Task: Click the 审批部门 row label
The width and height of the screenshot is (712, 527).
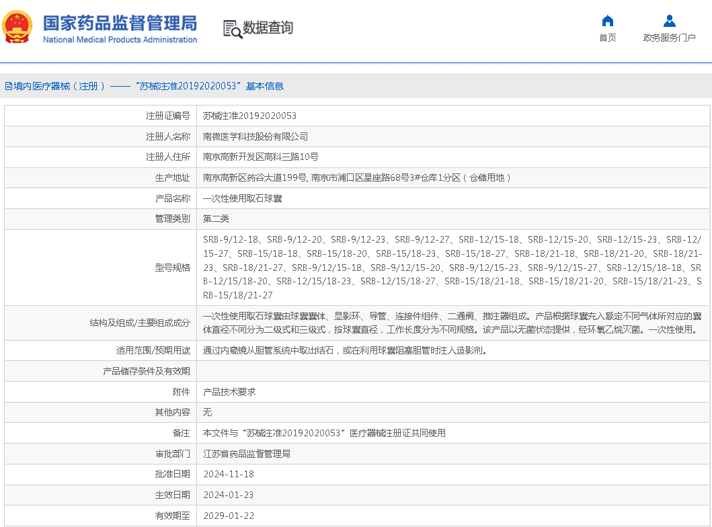Action: tap(173, 454)
